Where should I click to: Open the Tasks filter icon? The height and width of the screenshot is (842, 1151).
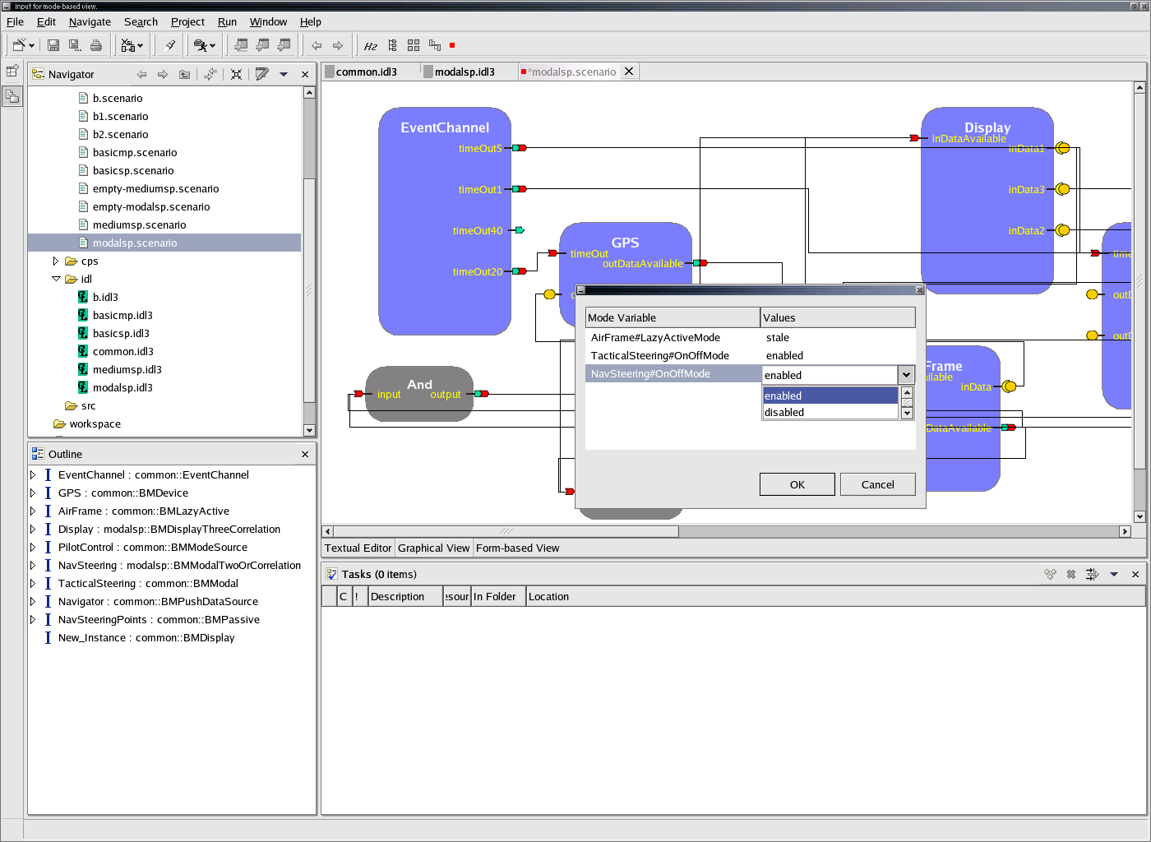click(1092, 574)
